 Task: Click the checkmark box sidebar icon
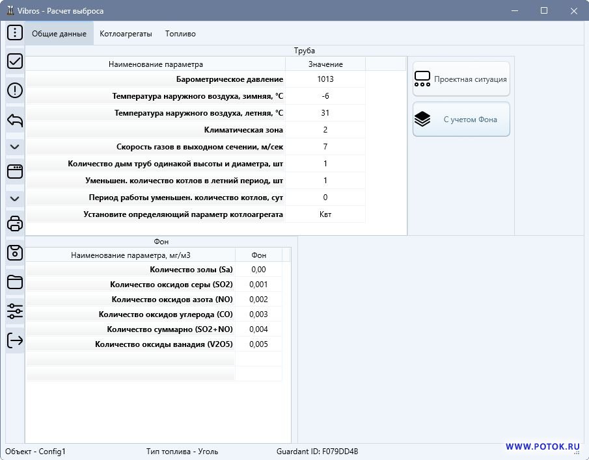(14, 61)
